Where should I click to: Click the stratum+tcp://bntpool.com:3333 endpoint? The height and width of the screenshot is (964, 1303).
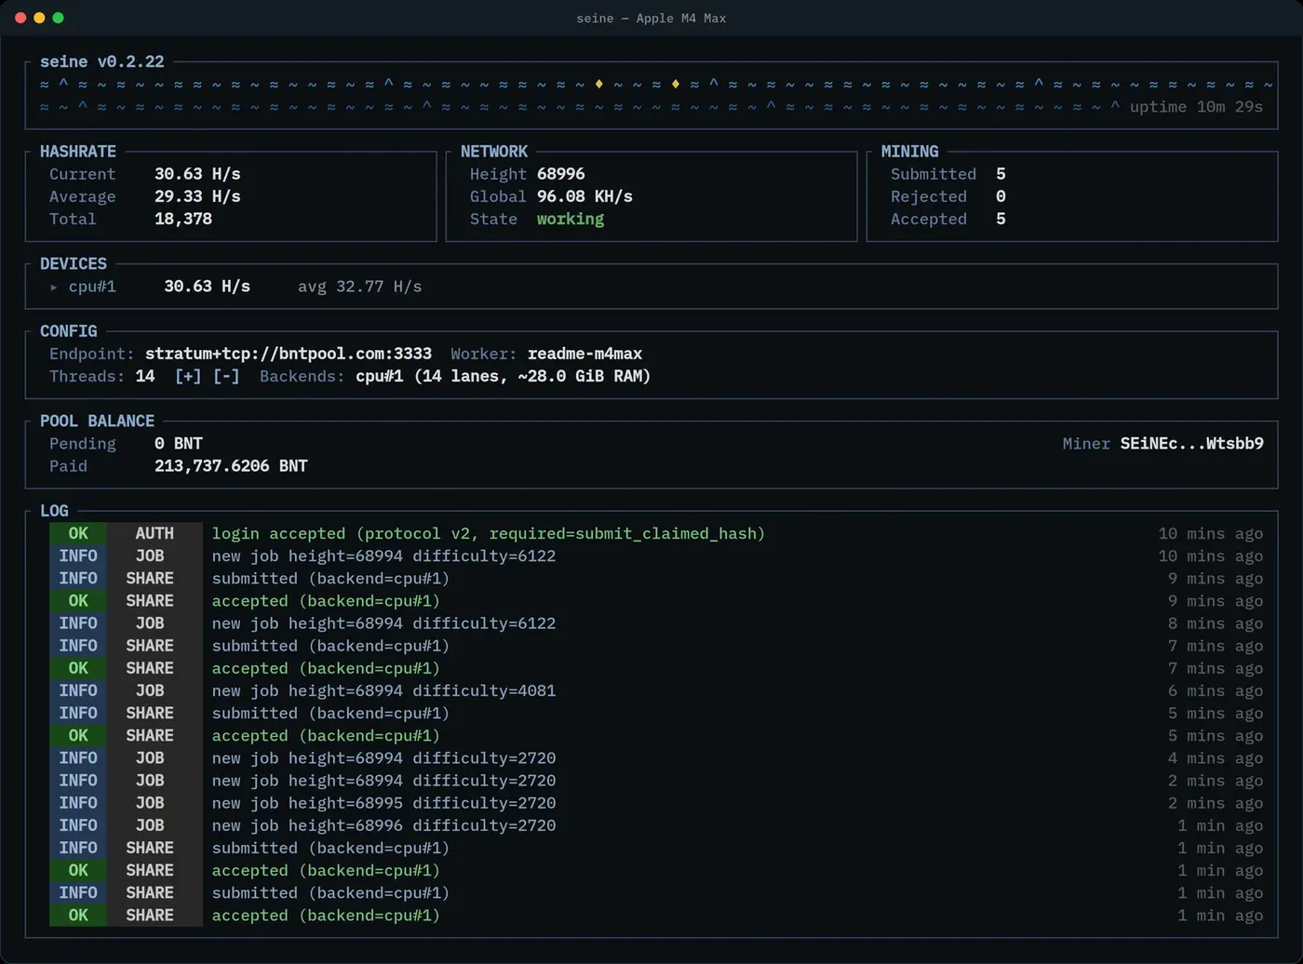[x=289, y=354]
